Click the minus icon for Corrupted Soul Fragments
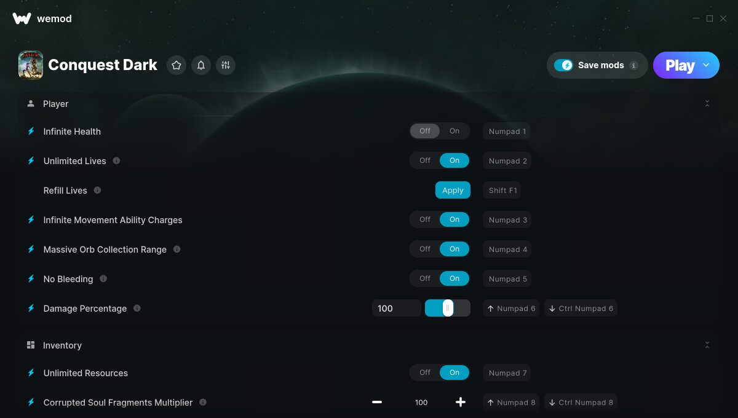Viewport: 738px width, 418px height. 377,402
